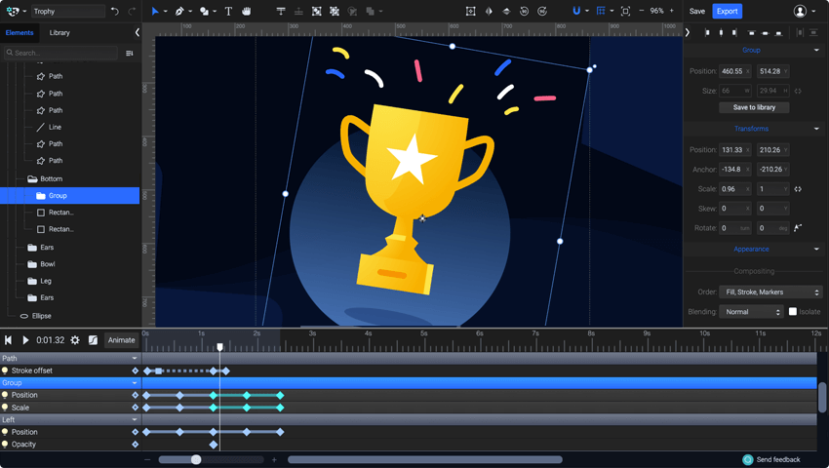Zoom out with the minus beside 96%
829x468 pixels.
(x=642, y=11)
